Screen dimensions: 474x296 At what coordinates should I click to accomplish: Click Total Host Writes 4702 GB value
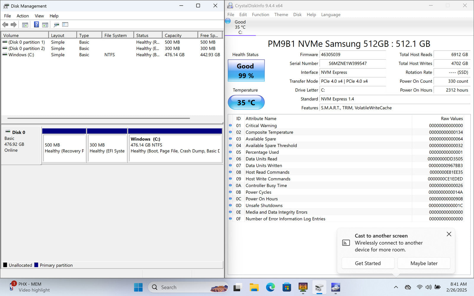point(452,63)
